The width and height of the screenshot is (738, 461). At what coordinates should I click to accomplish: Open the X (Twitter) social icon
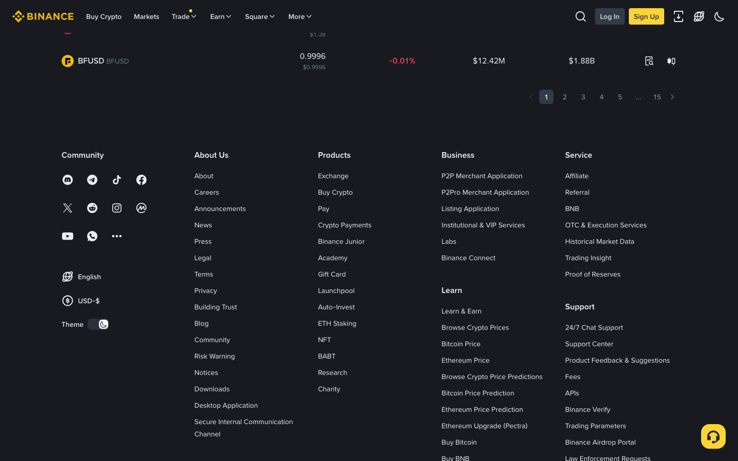click(x=68, y=208)
